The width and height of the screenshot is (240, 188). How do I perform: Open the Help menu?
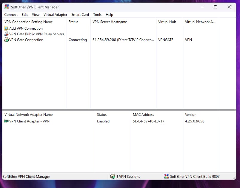point(109,15)
